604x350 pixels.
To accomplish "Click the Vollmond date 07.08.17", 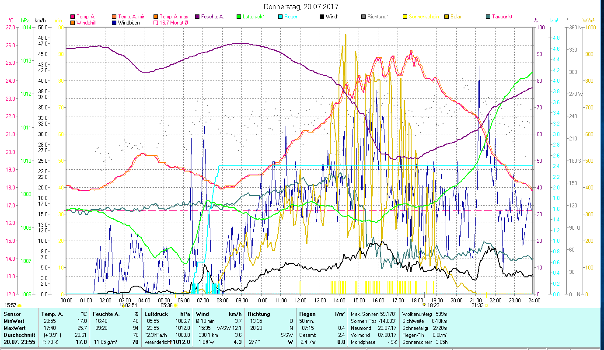I will (x=387, y=335).
